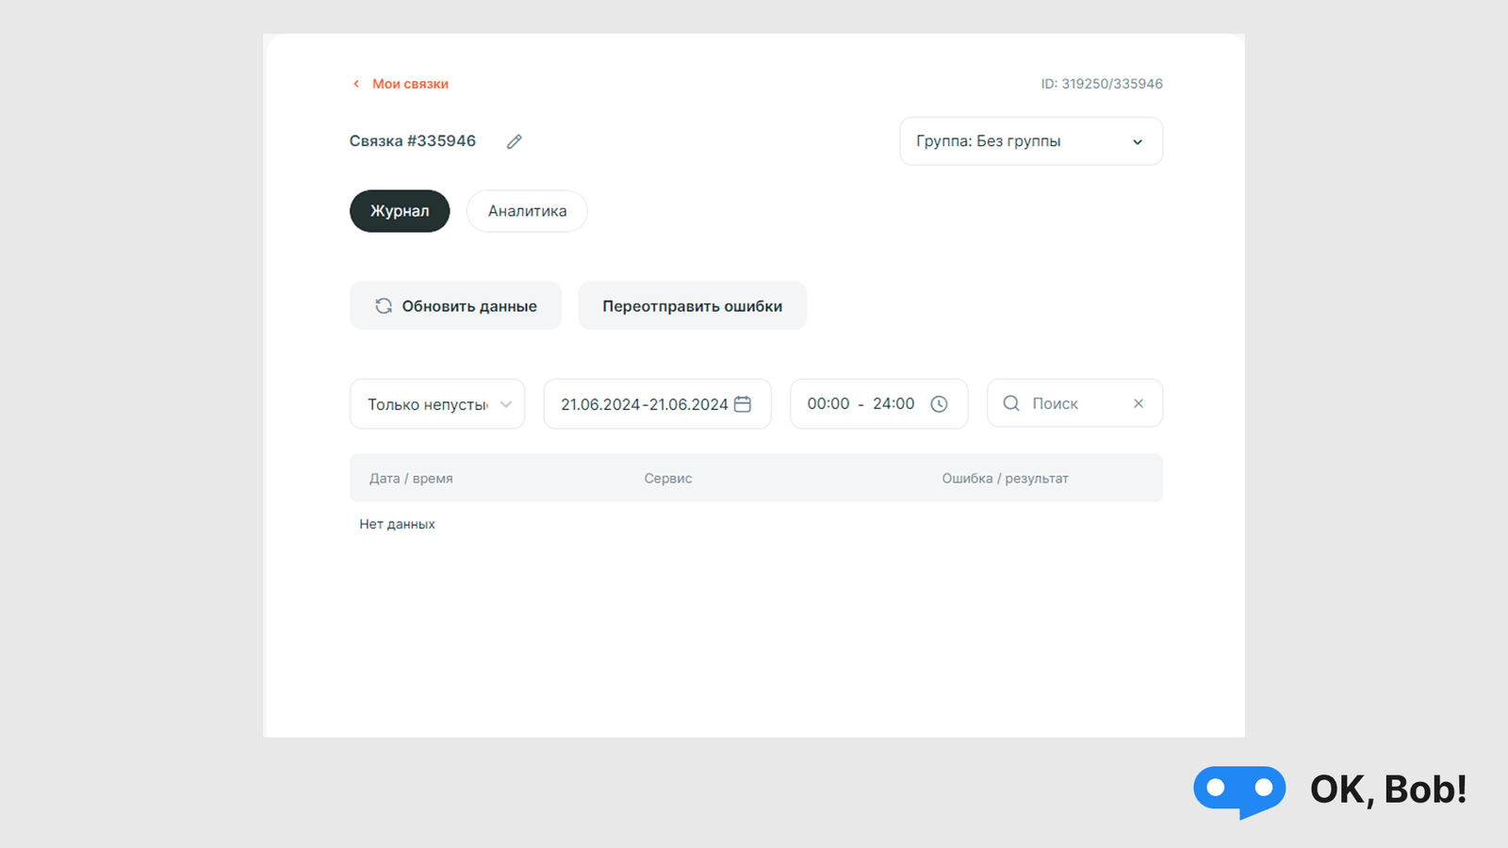The width and height of the screenshot is (1508, 848).
Task: Click the Нет данных message
Action: [x=397, y=524]
